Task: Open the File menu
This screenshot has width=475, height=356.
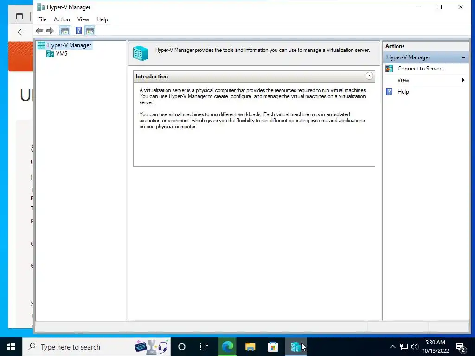Action: click(x=42, y=19)
